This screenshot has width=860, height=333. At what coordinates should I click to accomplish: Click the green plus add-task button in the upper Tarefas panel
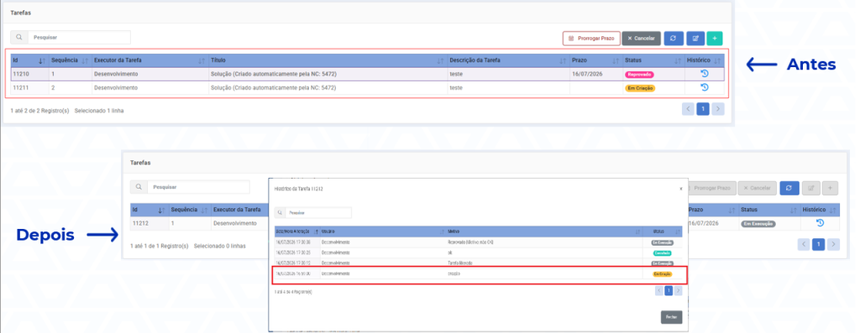(x=715, y=39)
